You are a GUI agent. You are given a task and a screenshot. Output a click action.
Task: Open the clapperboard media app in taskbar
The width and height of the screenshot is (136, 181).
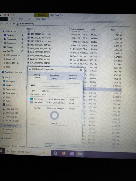[72, 154]
